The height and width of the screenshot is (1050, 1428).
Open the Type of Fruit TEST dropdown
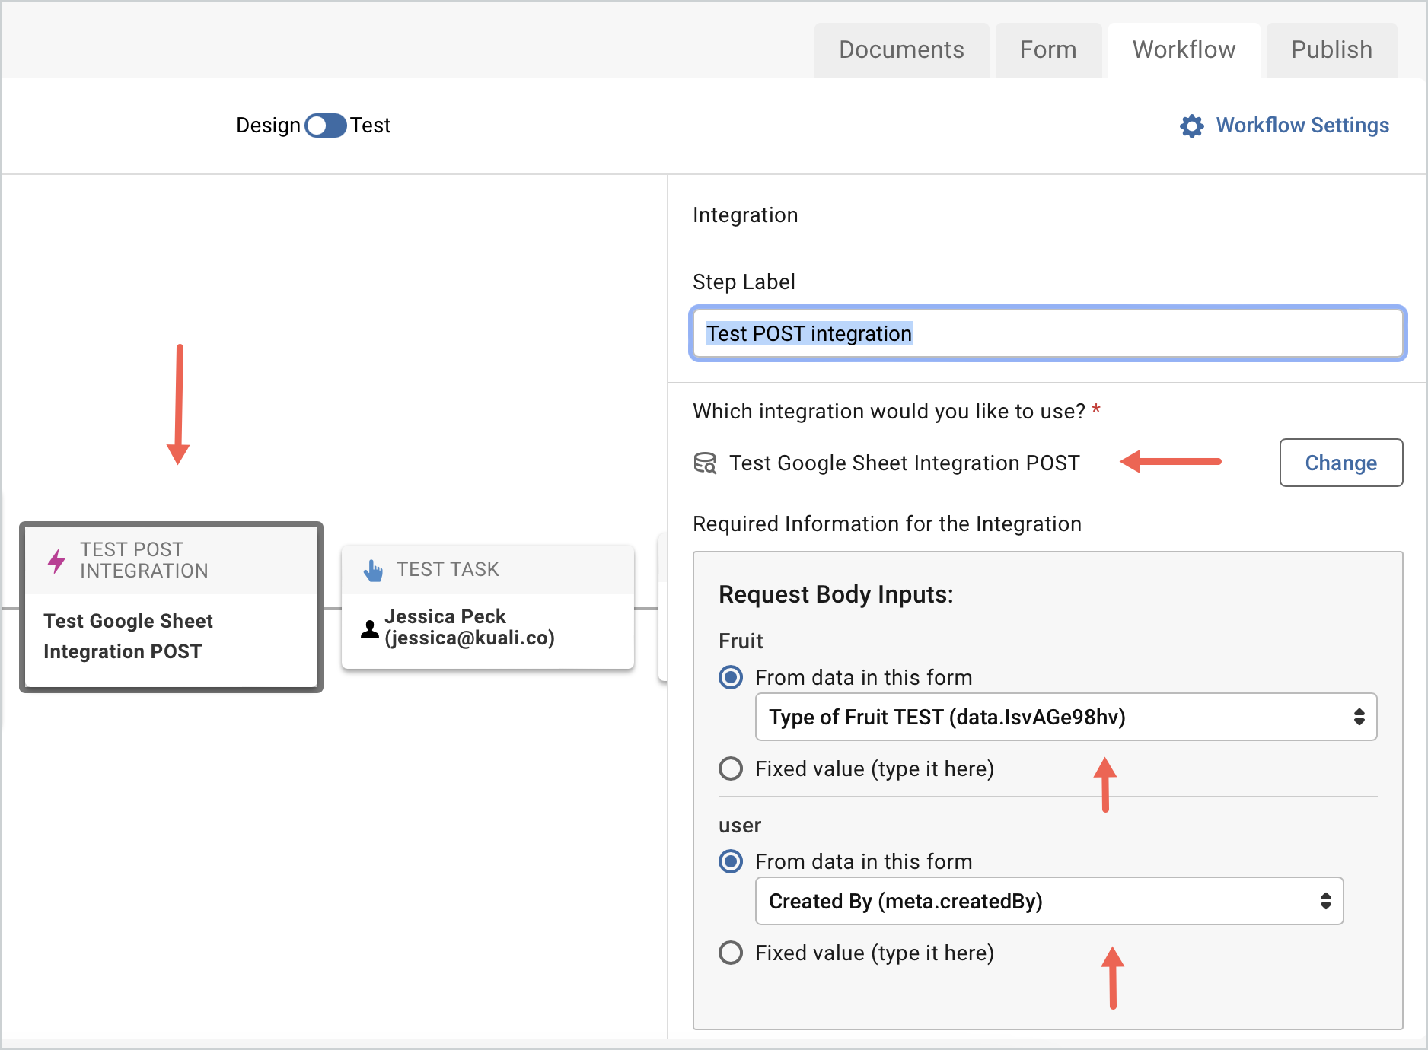(x=1065, y=717)
